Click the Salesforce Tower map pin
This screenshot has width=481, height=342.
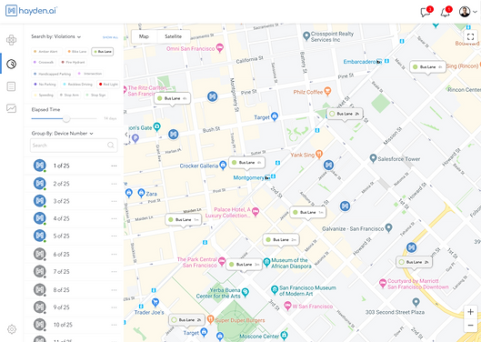click(373, 158)
